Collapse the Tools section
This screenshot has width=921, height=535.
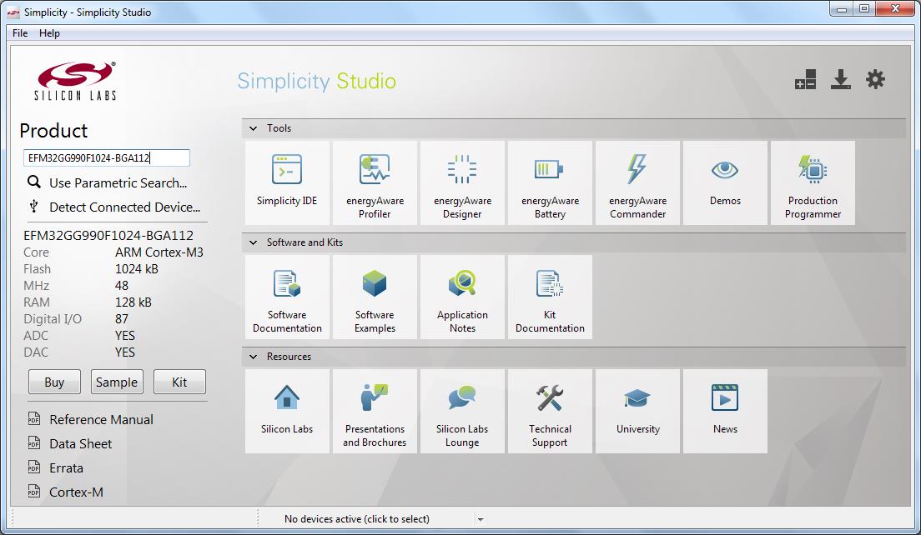click(x=254, y=128)
